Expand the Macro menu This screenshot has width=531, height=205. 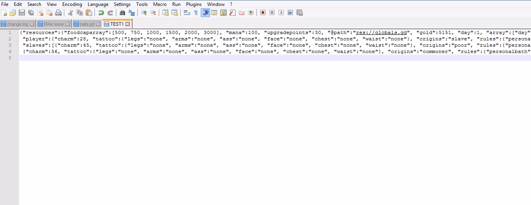(x=160, y=4)
